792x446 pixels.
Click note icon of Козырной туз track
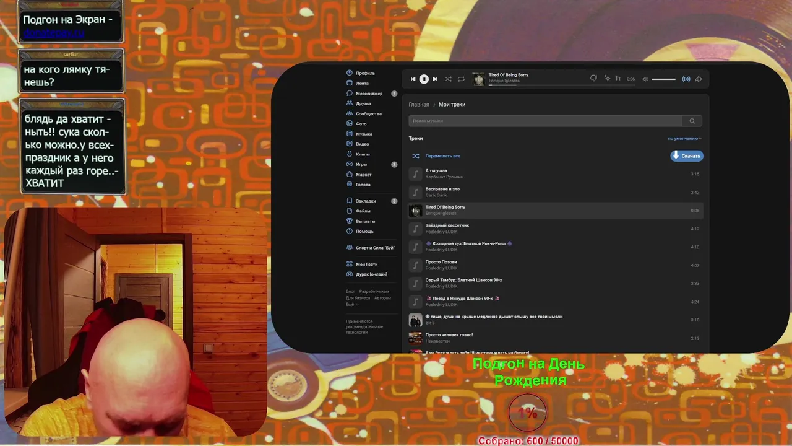point(415,247)
